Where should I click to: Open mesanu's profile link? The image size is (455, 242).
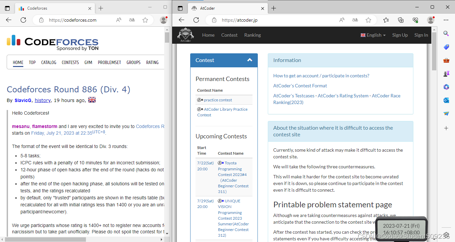[x=21, y=126]
